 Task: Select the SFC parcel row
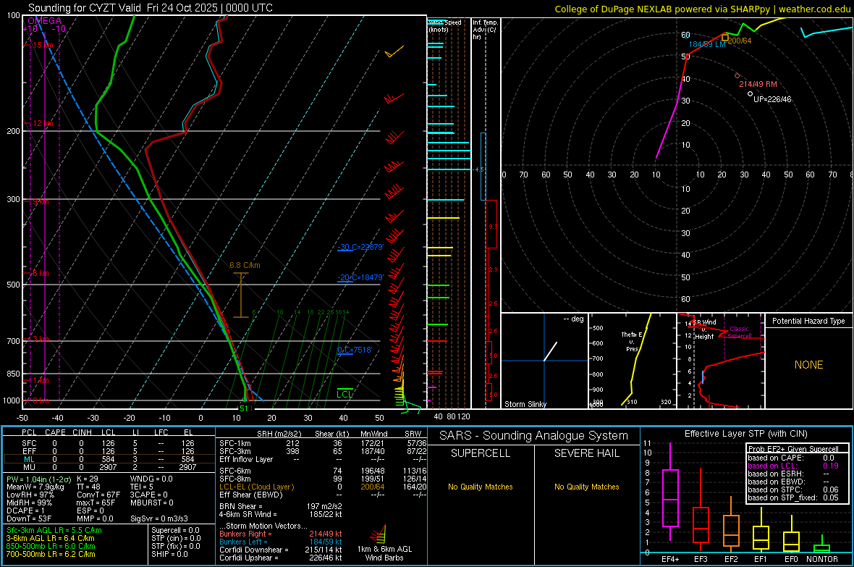pos(109,443)
